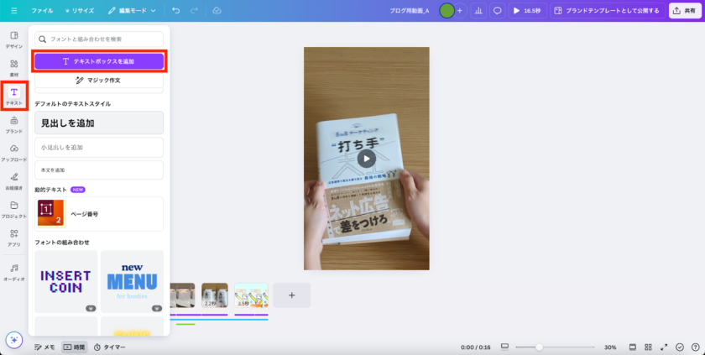Viewport: 705px width, 355px height.
Task: Click the cloud save status icon
Action: click(217, 11)
